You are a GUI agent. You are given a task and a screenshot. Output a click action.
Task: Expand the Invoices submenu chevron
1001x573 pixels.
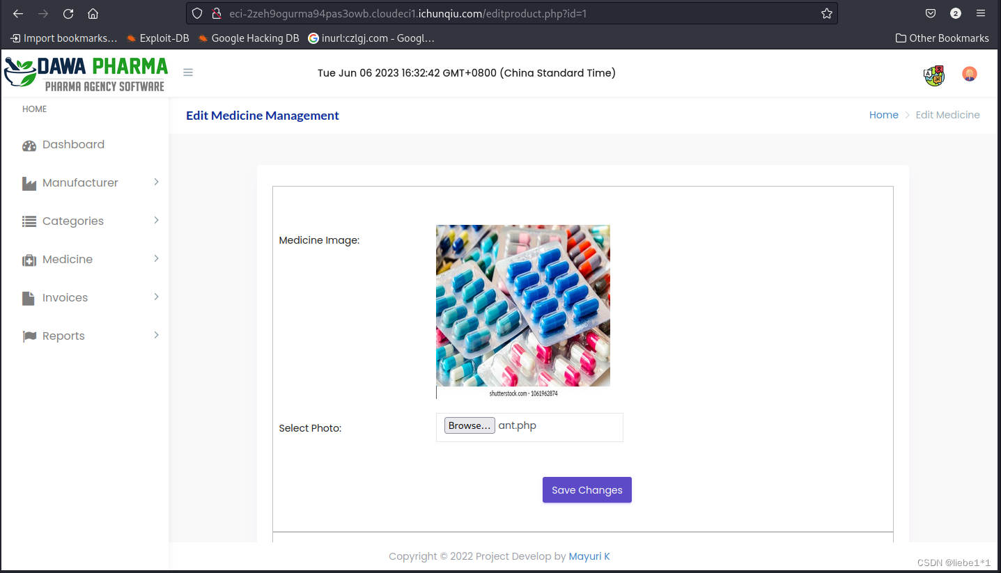156,297
